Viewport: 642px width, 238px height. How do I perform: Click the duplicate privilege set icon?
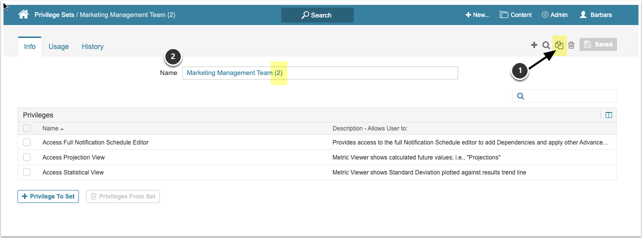560,45
